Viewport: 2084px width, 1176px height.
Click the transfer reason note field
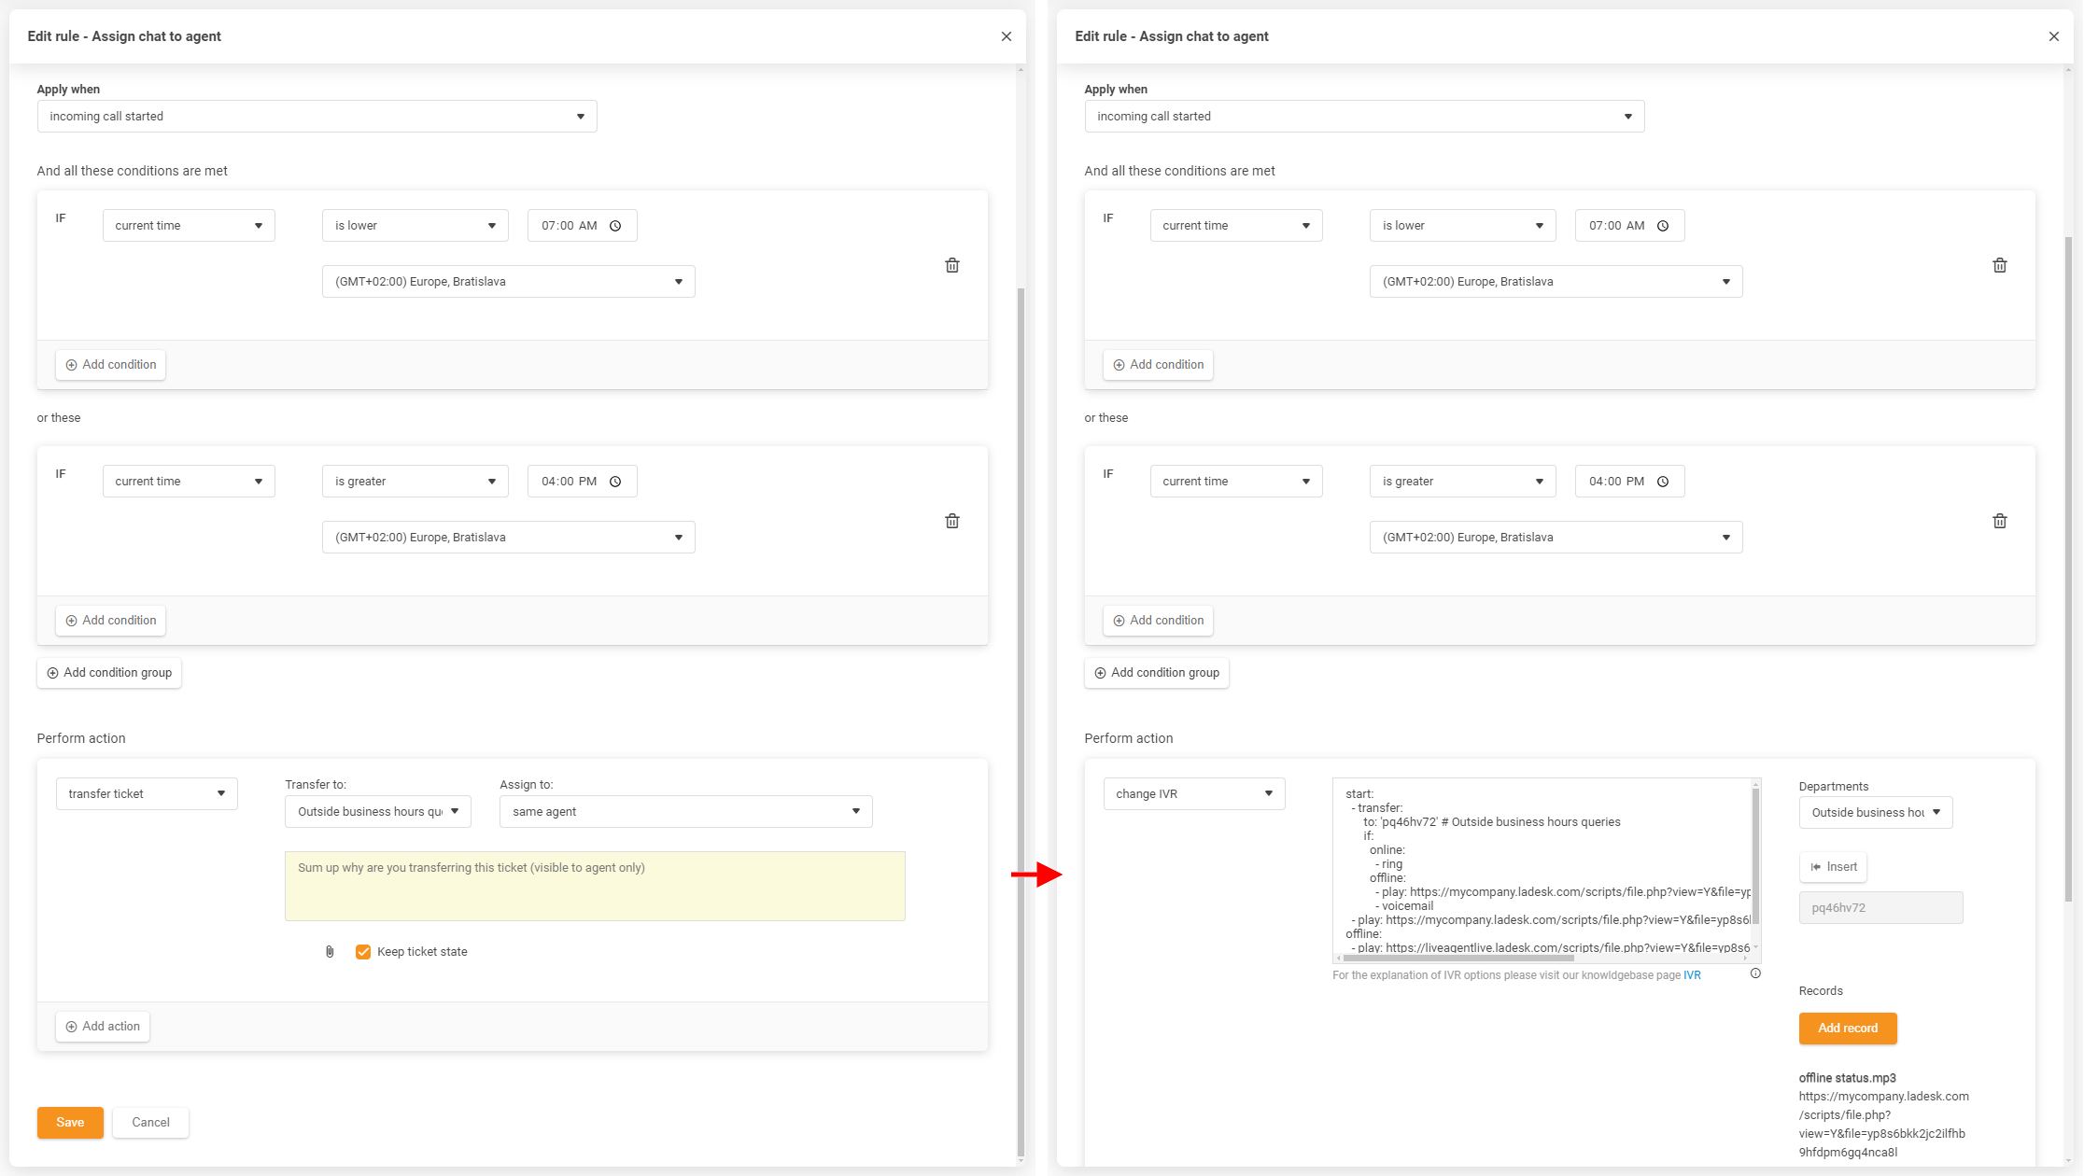(x=595, y=886)
